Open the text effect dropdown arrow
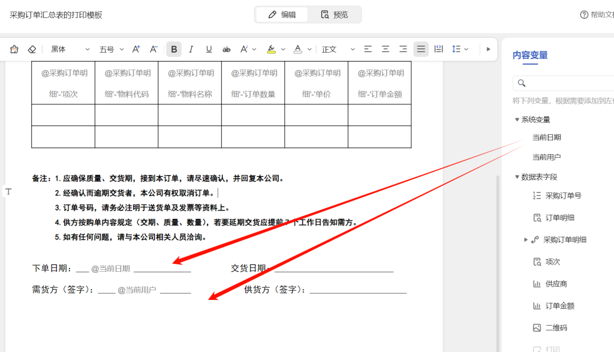 tap(254, 49)
